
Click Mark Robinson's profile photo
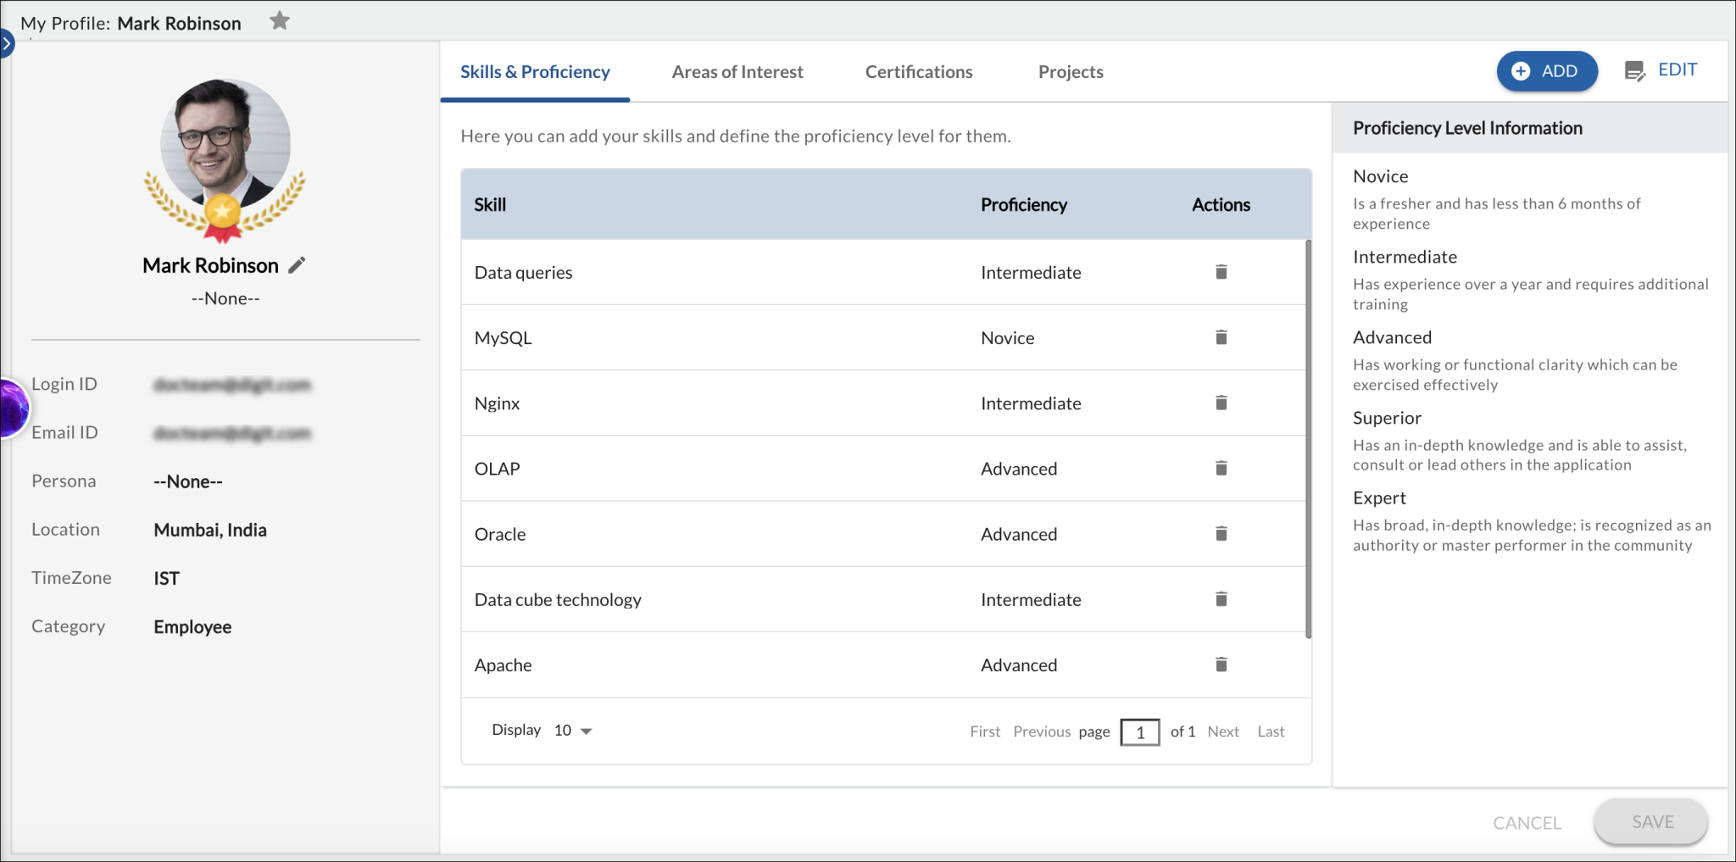point(225,144)
